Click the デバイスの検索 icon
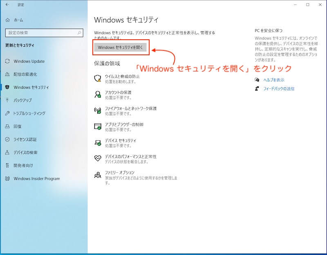This screenshot has width=327, height=255. (x=7, y=152)
